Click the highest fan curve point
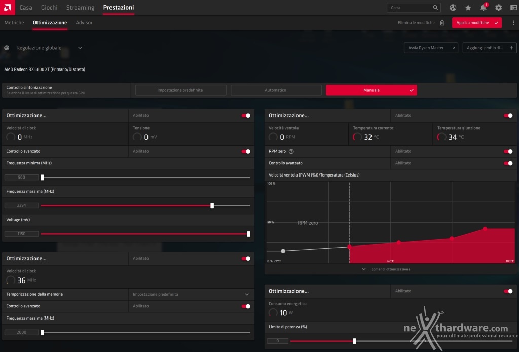Viewport: 519px width, 352px height. point(485,229)
